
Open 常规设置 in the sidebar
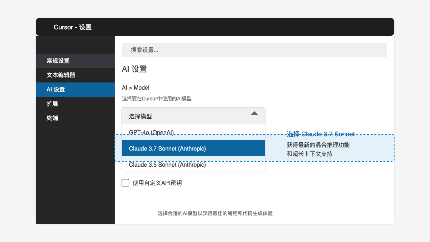click(75, 61)
